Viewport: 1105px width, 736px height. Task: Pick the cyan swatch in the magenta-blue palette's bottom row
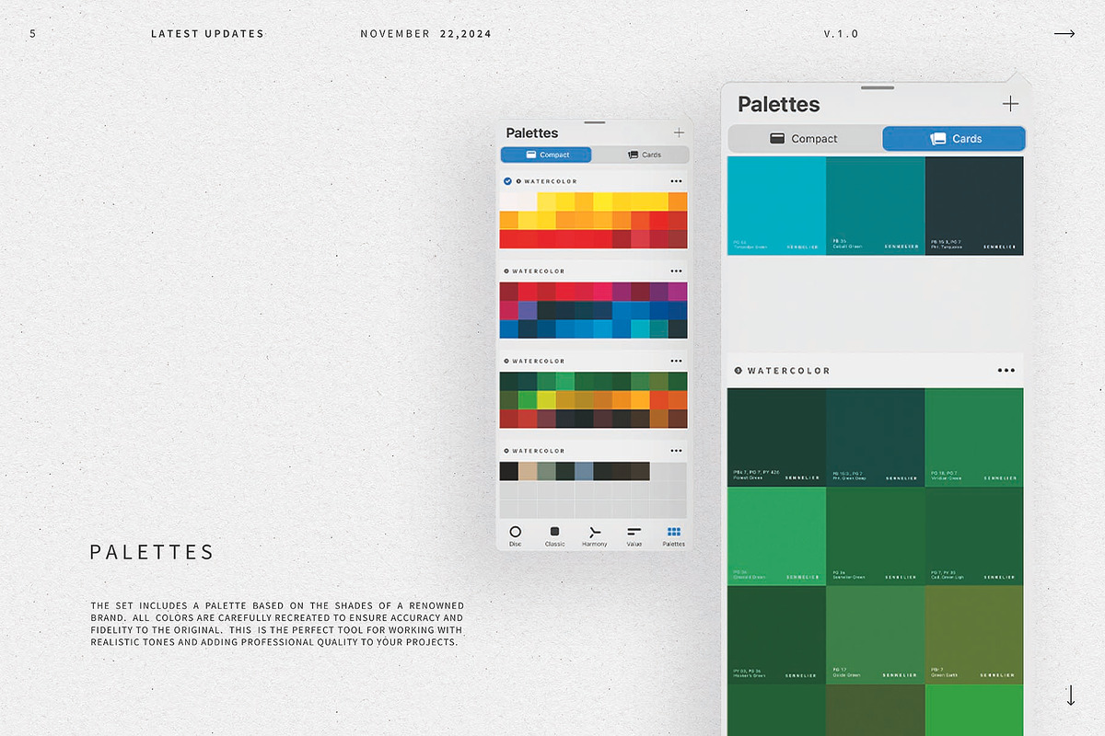click(x=640, y=328)
